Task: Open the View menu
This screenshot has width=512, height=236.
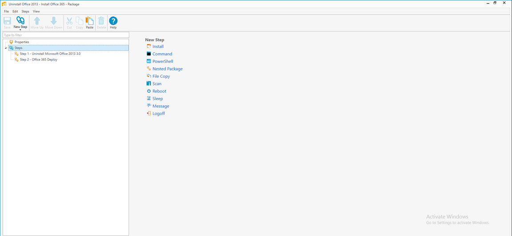Action: [36, 12]
